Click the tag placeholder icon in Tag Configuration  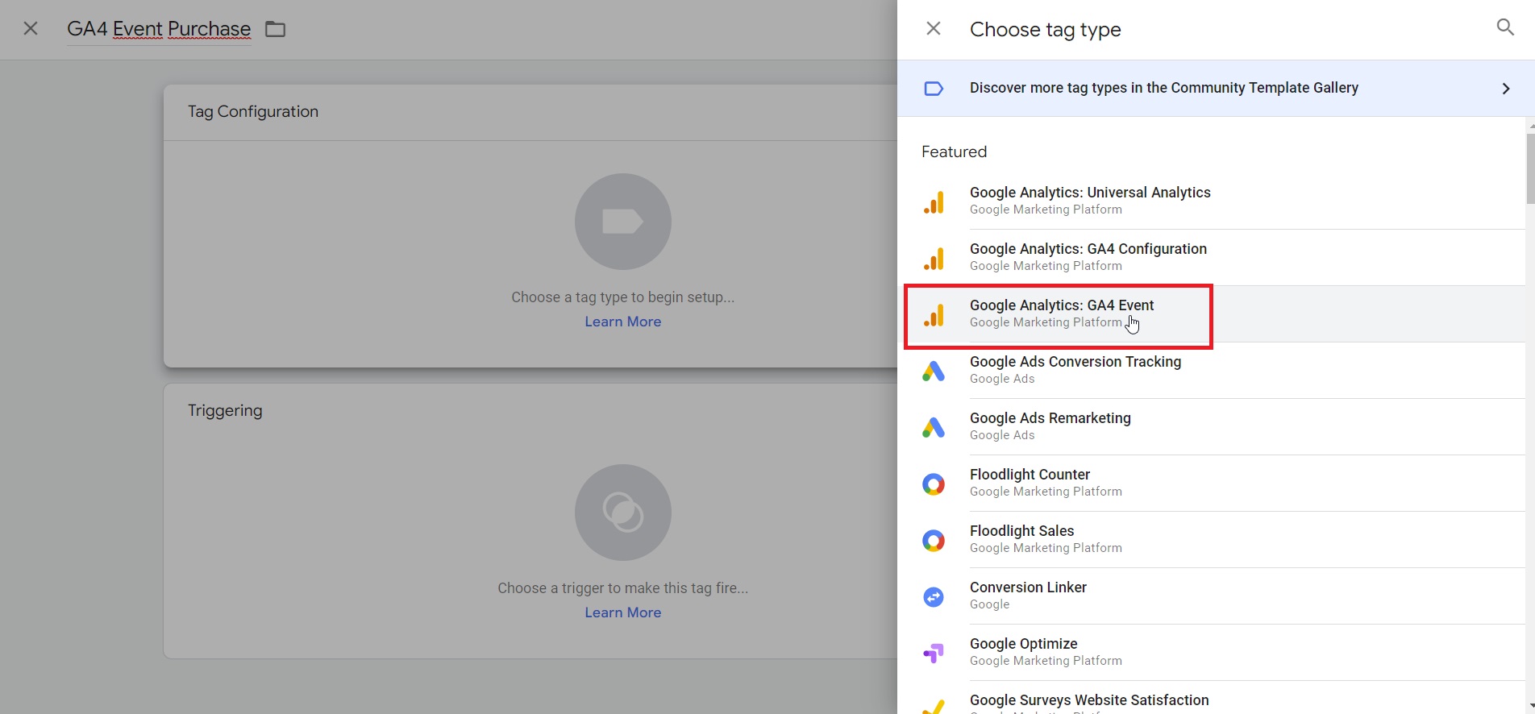click(x=623, y=222)
